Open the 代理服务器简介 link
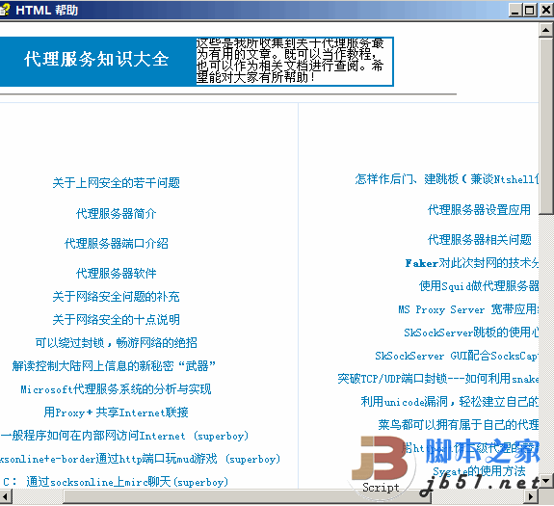The height and width of the screenshot is (506, 554). click(x=117, y=213)
